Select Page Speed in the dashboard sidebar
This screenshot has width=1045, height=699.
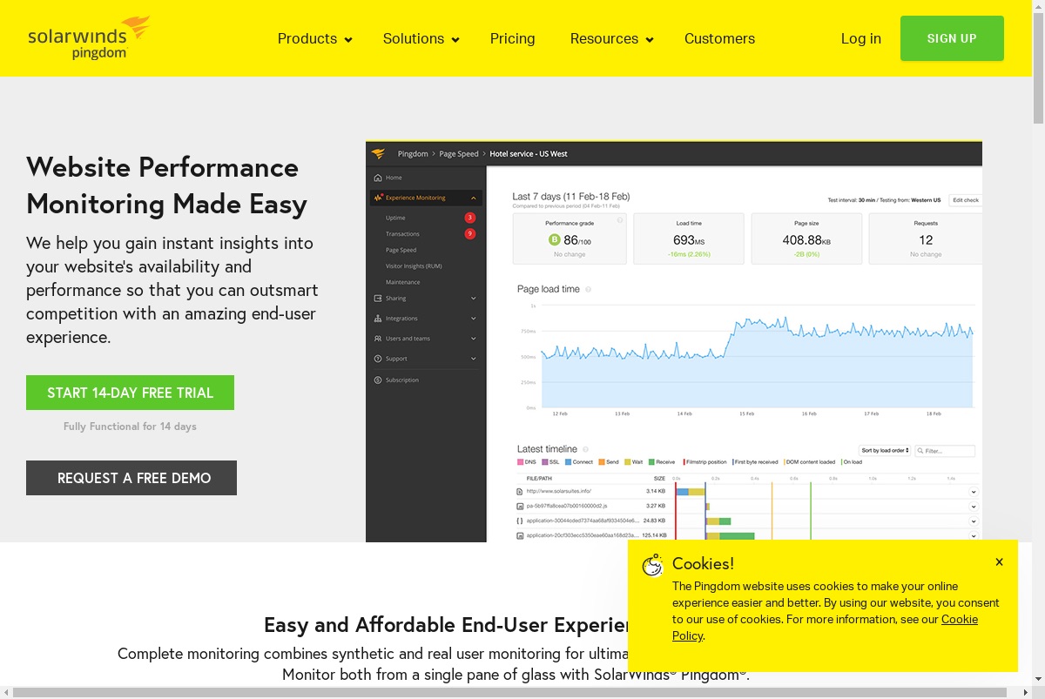click(x=401, y=250)
